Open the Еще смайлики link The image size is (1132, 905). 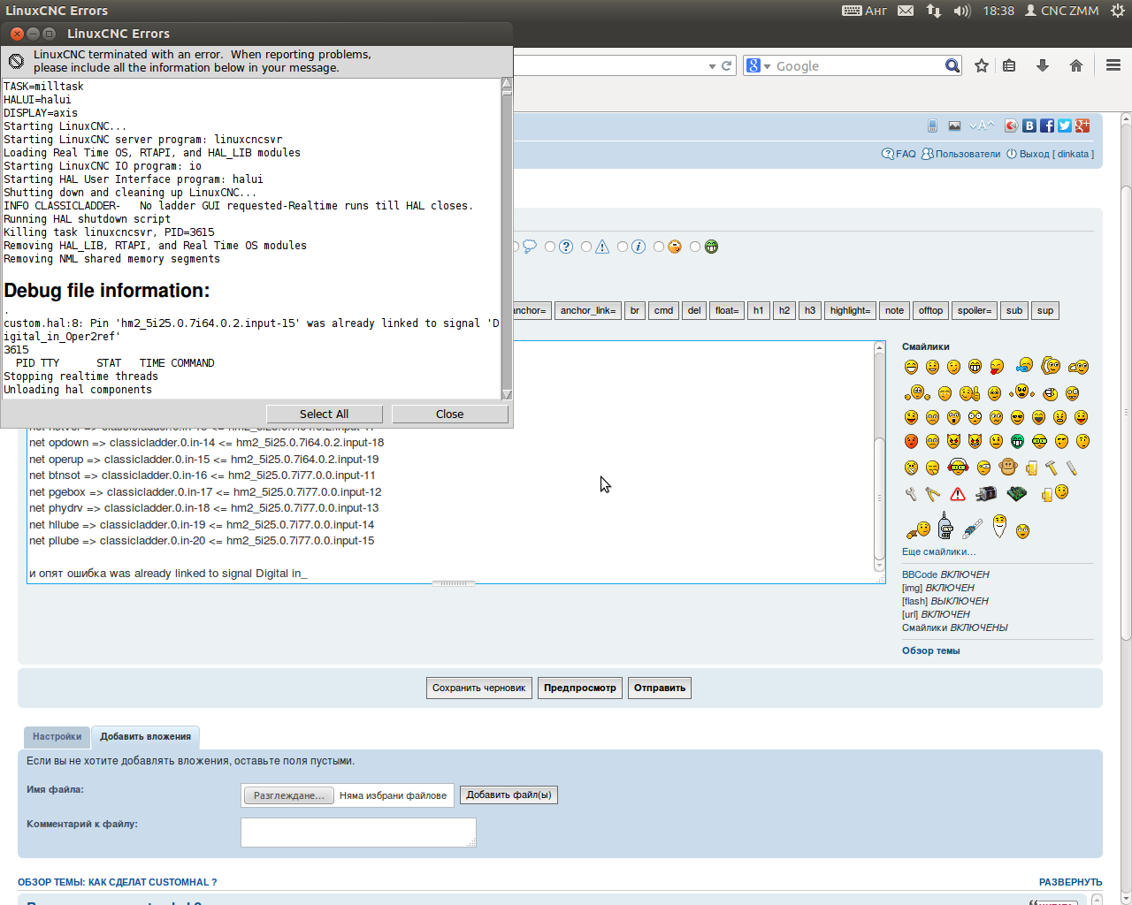[939, 551]
